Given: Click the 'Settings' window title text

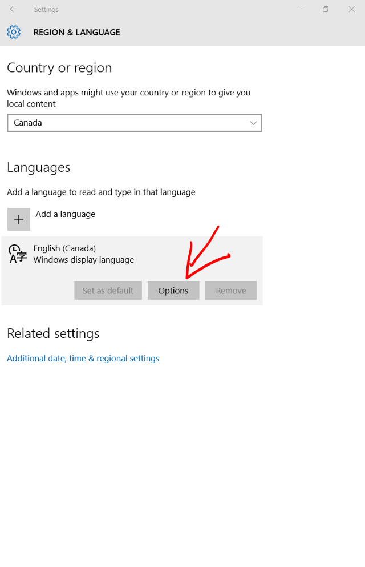Looking at the screenshot, I should (x=46, y=9).
